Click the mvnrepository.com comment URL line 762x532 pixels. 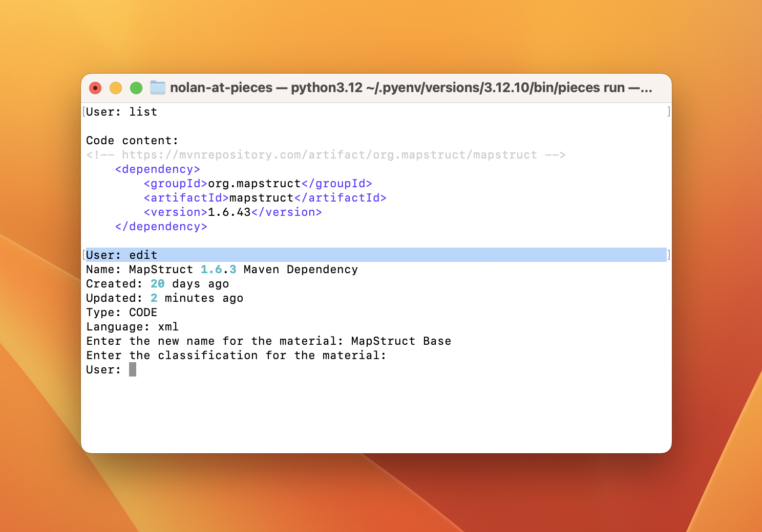point(326,155)
